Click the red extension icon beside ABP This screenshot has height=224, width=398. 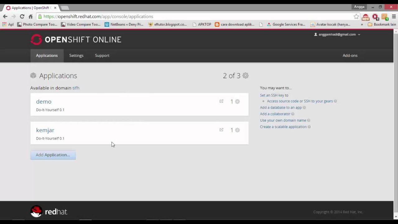tap(375, 17)
